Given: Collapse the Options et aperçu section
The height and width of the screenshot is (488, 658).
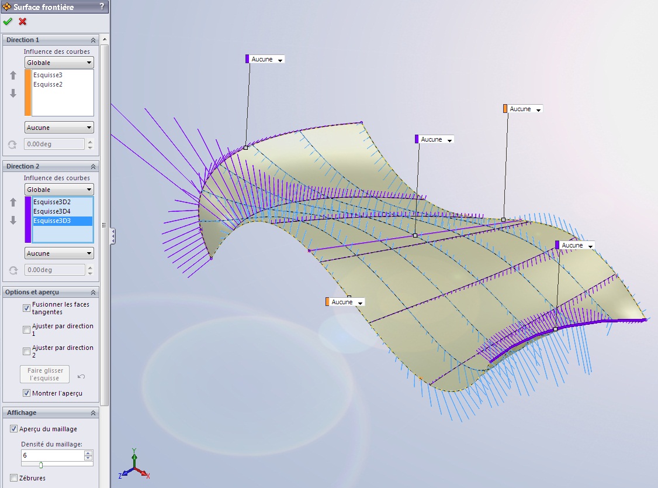Looking at the screenshot, I should point(93,292).
